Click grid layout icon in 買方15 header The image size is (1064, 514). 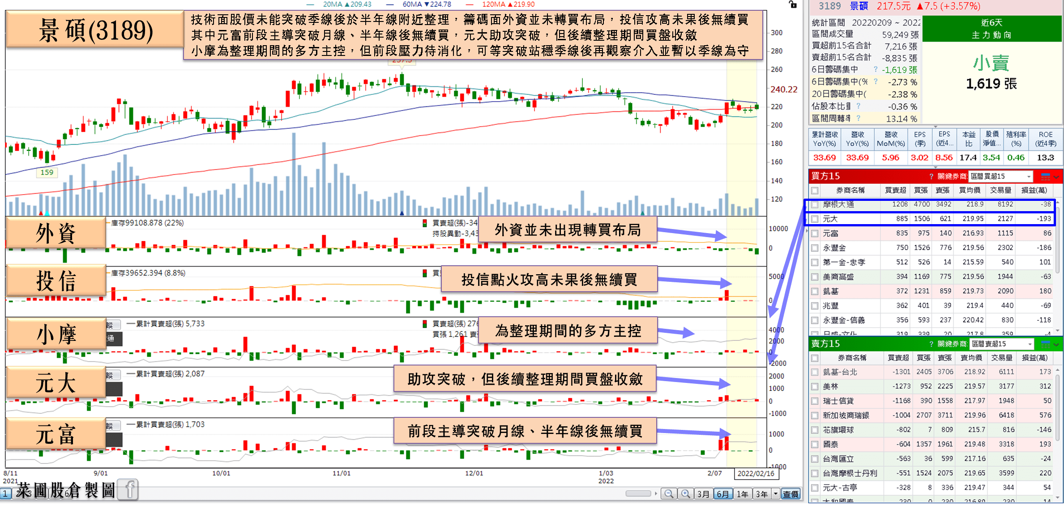(x=1046, y=176)
